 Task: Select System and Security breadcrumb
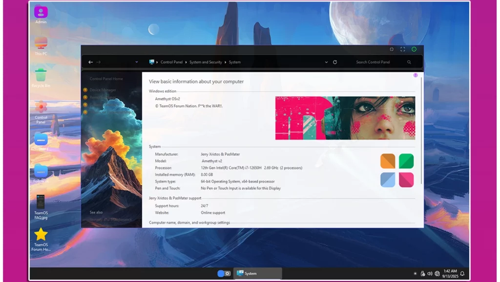click(206, 62)
